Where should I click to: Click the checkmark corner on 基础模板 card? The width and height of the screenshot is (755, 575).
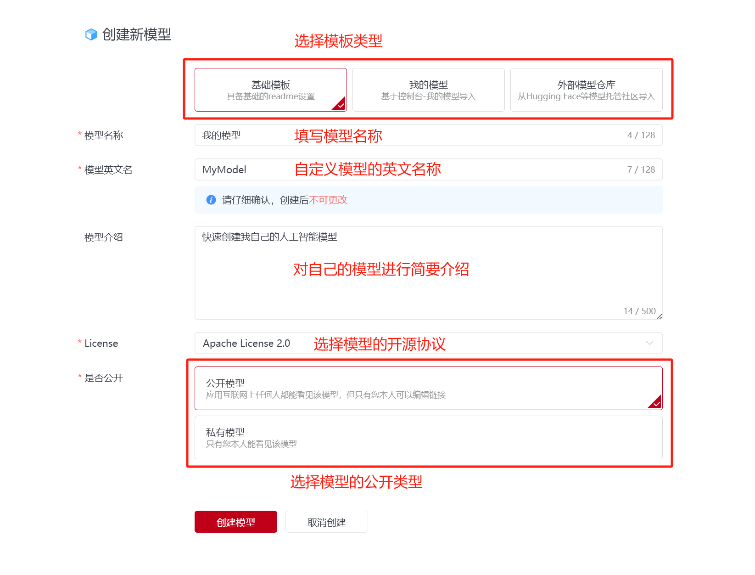[340, 105]
